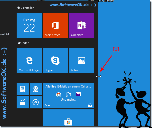Click the Neu erstellen group header

tap(25, 8)
